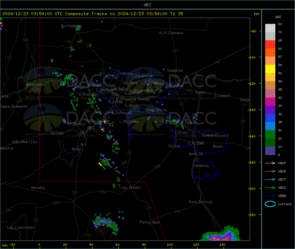Click the Pampa_Diamante location label
This screenshot has width=295, height=249.
[14, 106]
